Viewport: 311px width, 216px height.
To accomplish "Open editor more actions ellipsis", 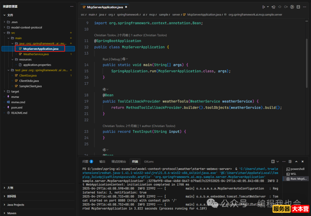I will [304, 7].
